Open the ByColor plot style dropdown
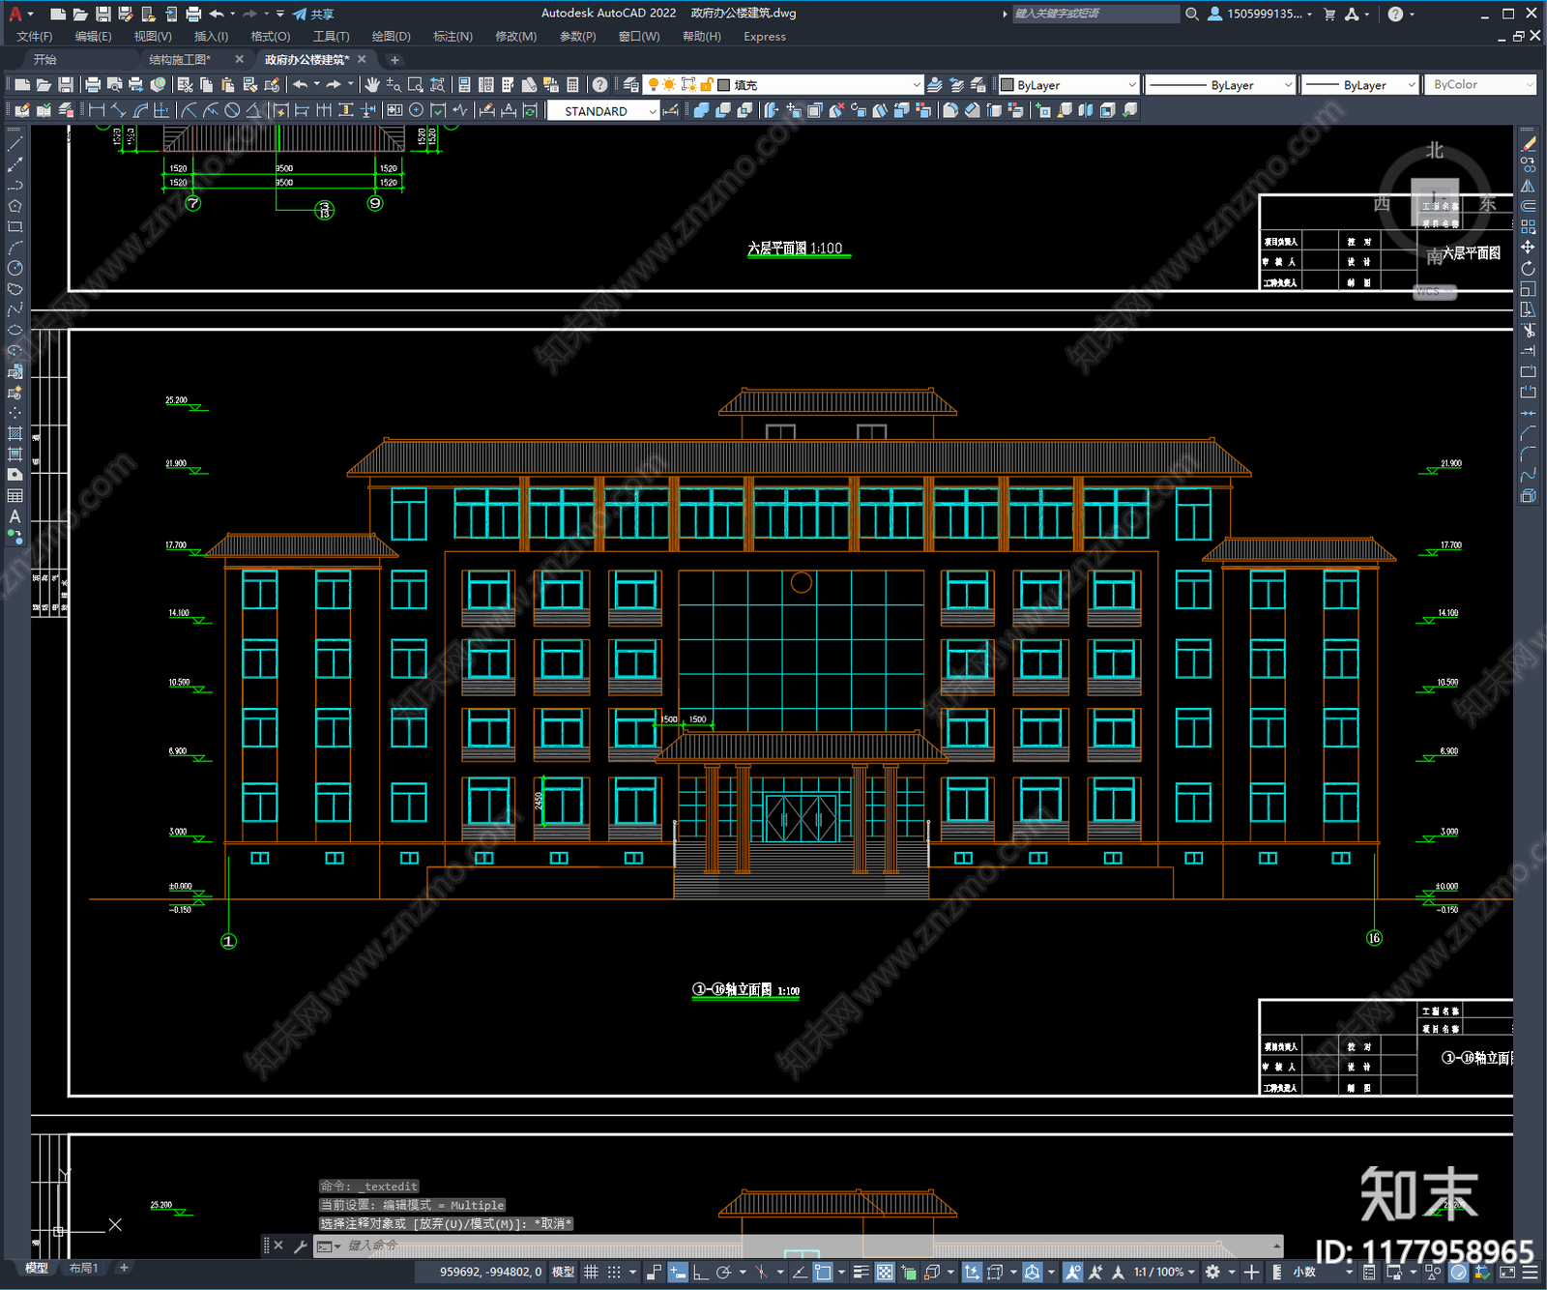The image size is (1547, 1290). click(1479, 85)
